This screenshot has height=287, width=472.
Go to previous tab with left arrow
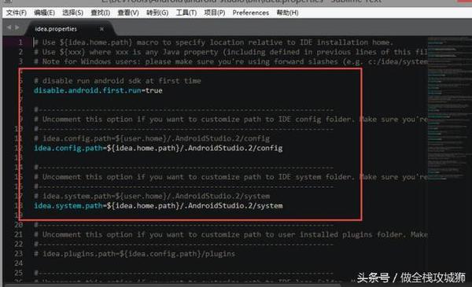point(9,28)
